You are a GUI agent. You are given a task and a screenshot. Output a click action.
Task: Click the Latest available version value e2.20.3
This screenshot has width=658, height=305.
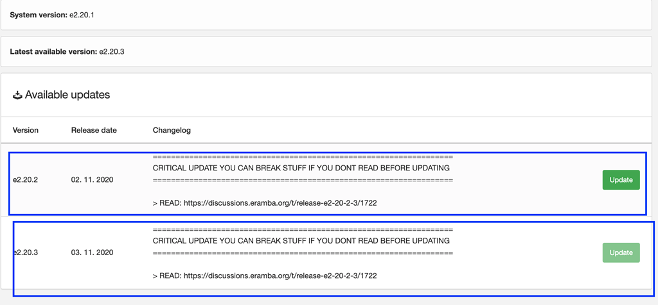[x=111, y=51]
